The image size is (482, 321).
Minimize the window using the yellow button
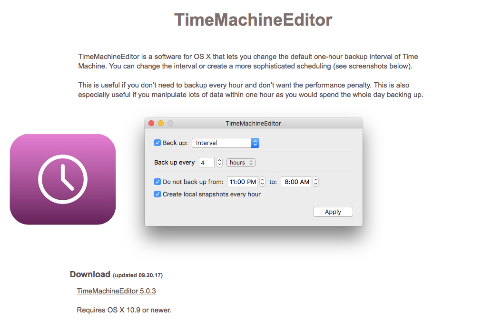click(x=161, y=123)
